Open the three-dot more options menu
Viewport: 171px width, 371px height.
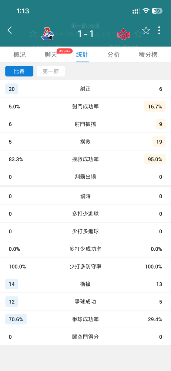click(x=159, y=30)
